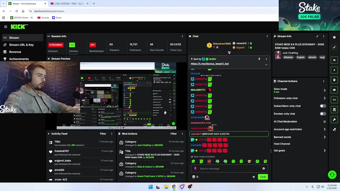Click the info icon in right sidebar

tap(334, 37)
